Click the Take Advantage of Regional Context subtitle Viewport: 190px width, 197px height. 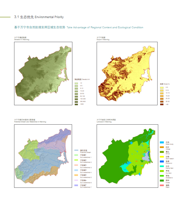coord(105,27)
